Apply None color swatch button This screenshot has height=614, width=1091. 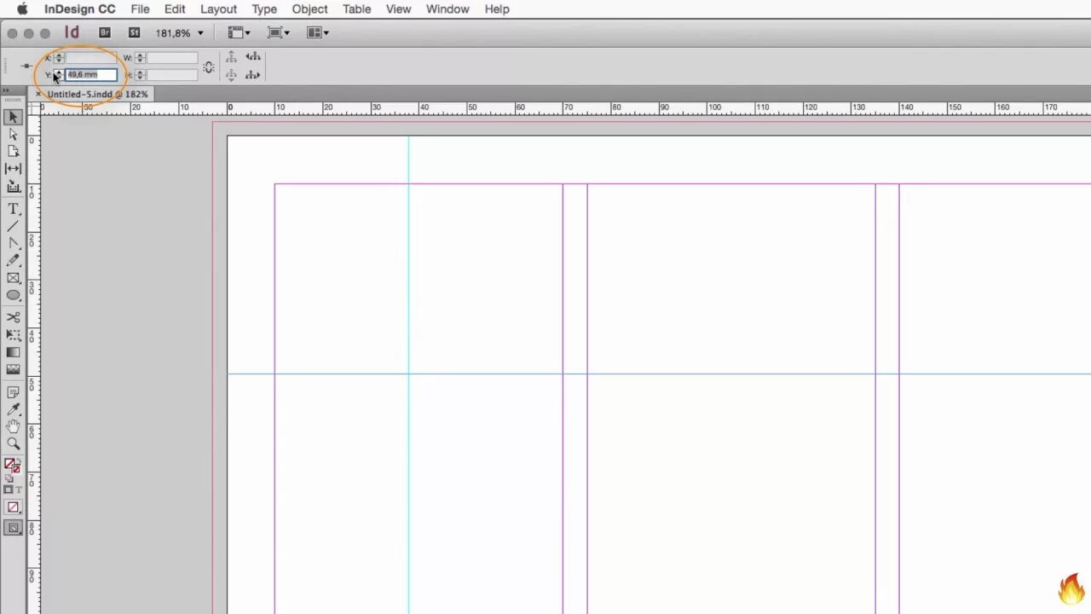click(x=13, y=507)
